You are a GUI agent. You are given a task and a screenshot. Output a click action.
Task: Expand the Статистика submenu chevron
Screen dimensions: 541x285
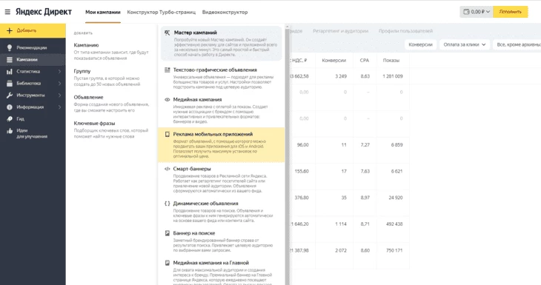point(59,71)
